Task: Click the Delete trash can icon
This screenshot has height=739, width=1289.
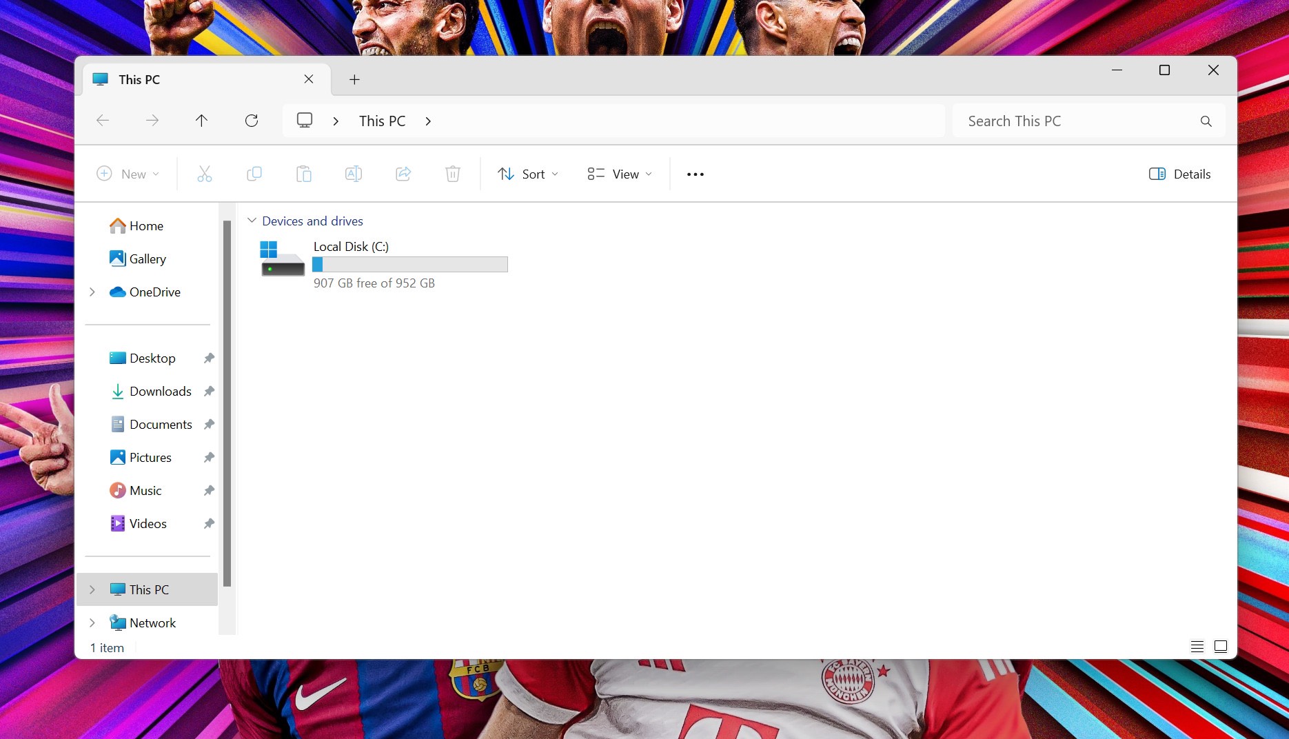Action: [453, 174]
